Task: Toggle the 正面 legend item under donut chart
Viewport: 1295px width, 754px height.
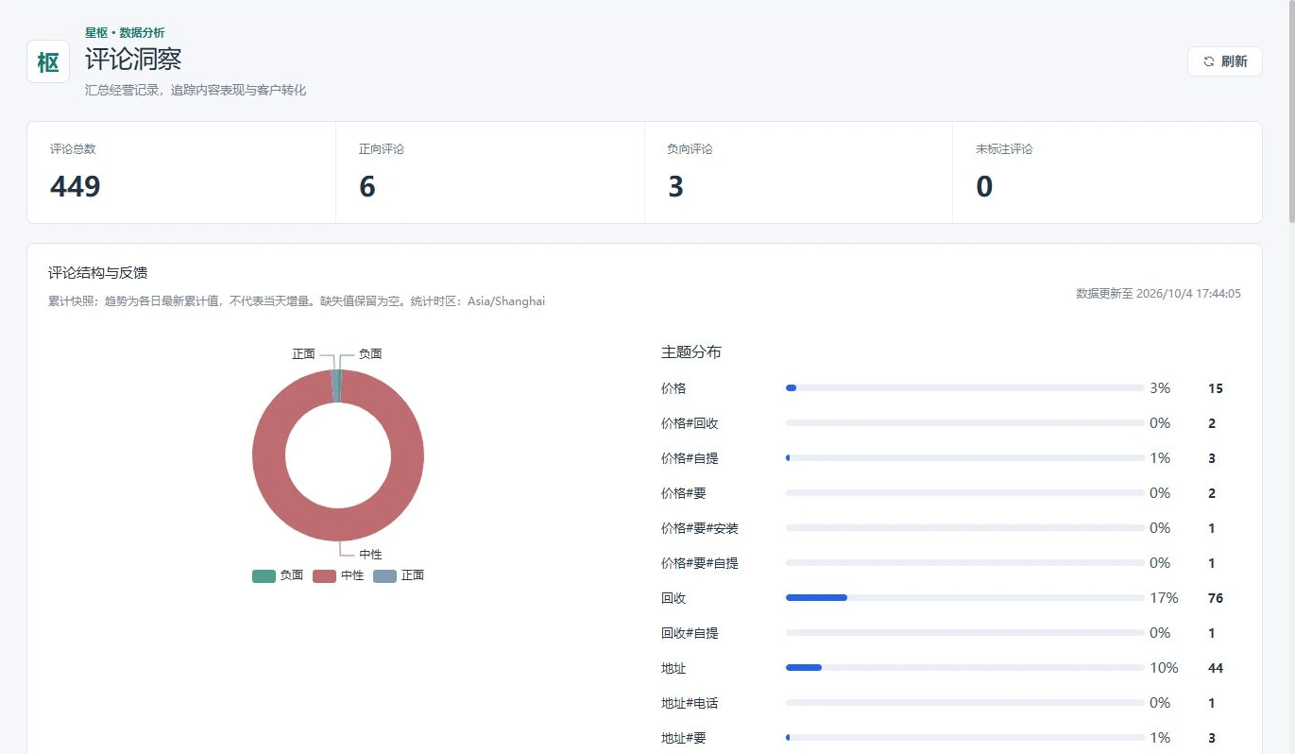Action: 399,575
